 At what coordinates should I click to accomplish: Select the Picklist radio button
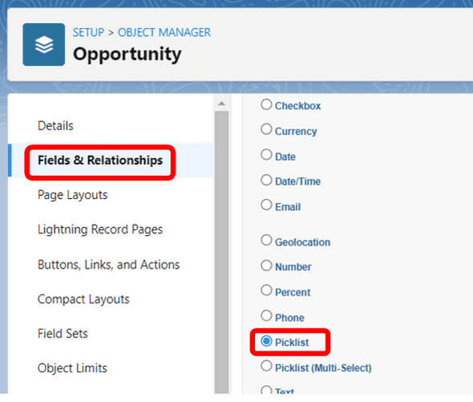tap(266, 341)
